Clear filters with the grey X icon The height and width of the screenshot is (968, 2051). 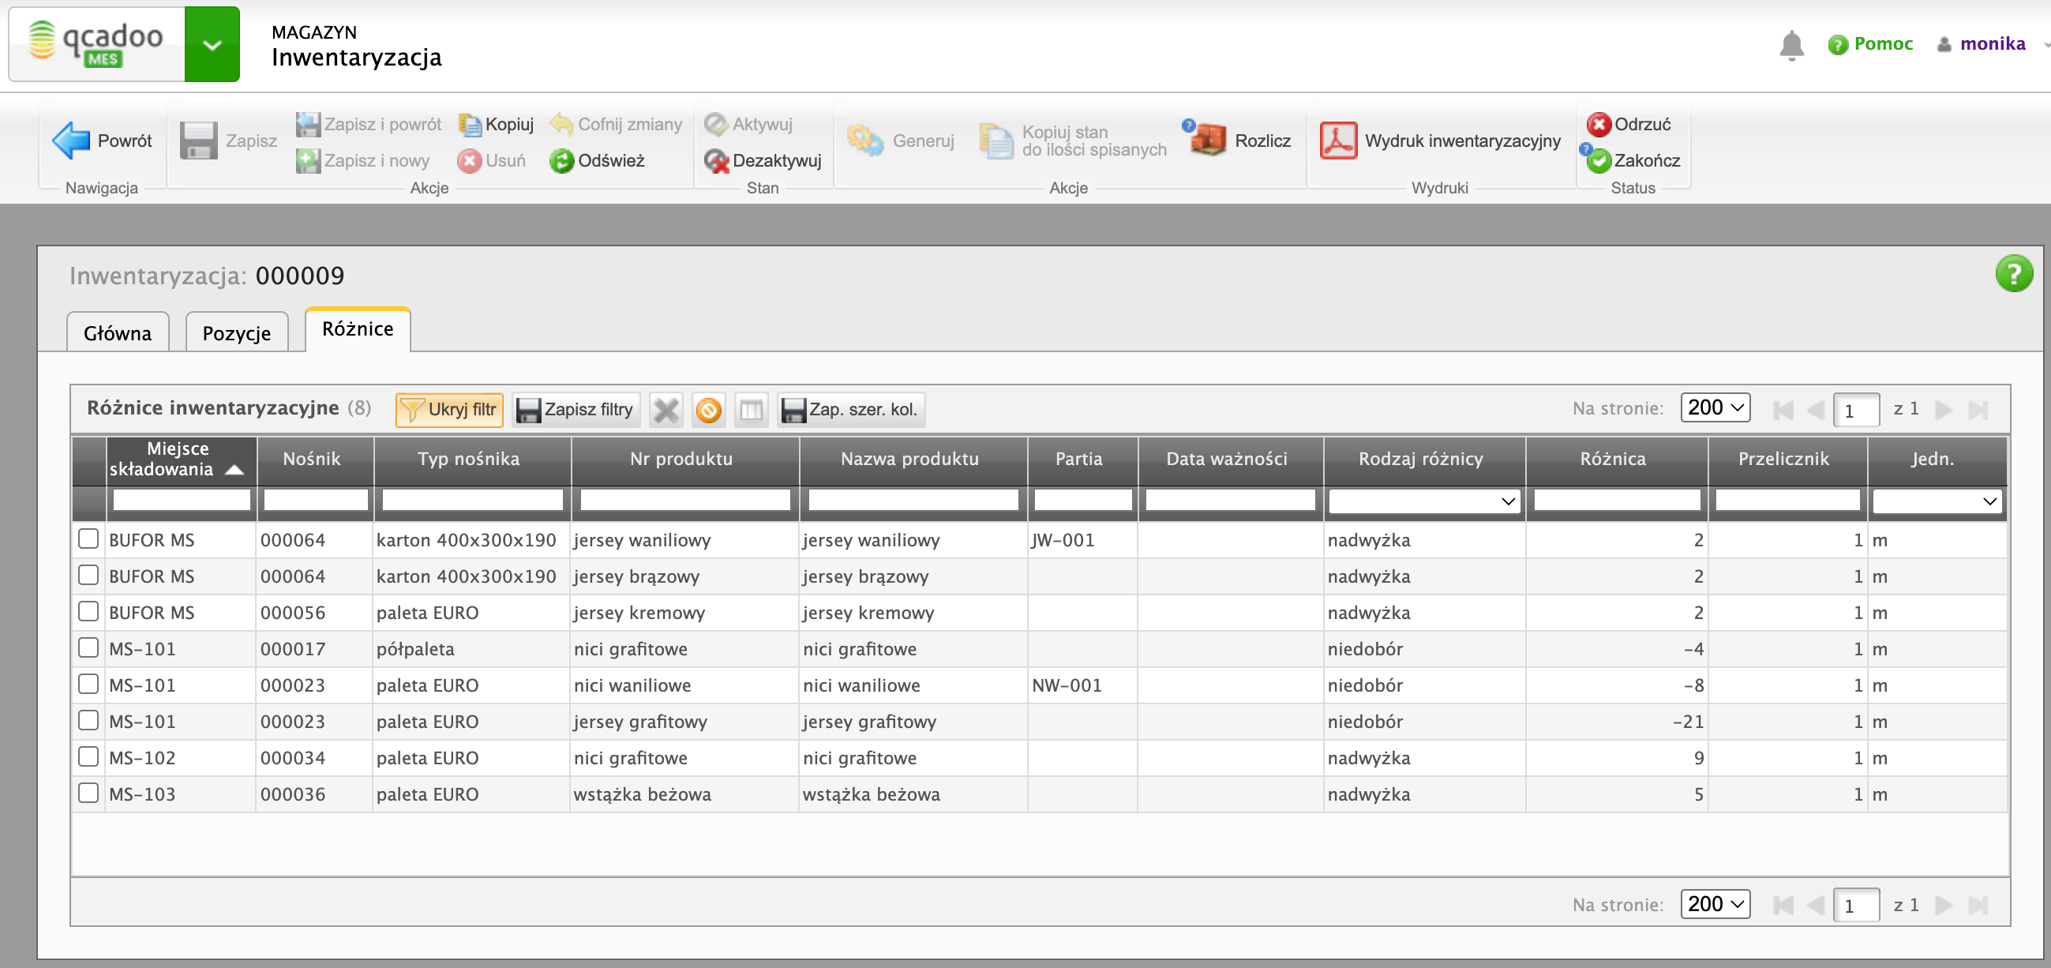(666, 410)
